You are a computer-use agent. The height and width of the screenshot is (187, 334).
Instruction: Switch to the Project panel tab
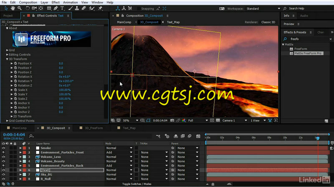tap(8, 16)
